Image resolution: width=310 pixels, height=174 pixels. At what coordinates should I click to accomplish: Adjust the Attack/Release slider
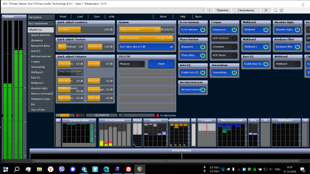(x=71, y=47)
